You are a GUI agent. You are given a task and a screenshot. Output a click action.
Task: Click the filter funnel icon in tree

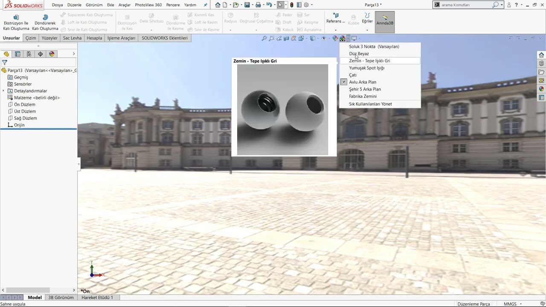[x=5, y=63]
